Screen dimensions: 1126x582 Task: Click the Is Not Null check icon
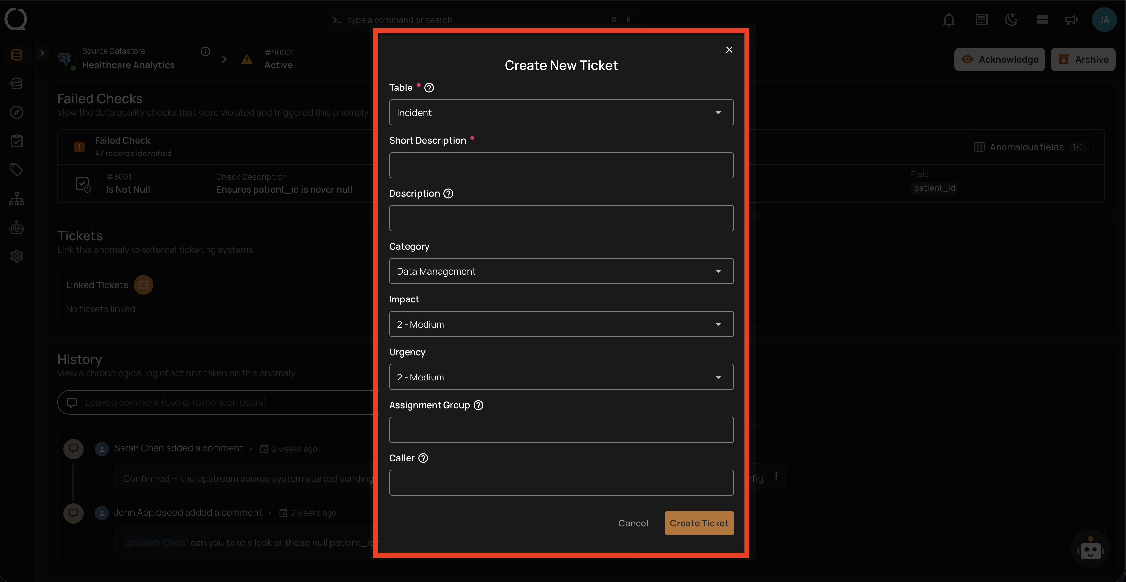(x=83, y=184)
